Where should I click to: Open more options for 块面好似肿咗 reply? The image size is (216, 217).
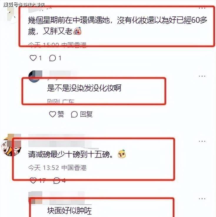point(202,199)
